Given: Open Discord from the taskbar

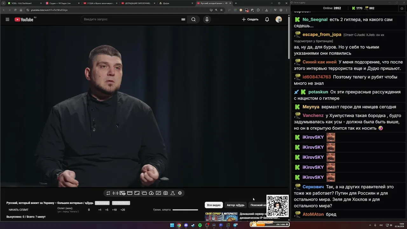Looking at the screenshot, I should pyautogui.click(x=186, y=225).
